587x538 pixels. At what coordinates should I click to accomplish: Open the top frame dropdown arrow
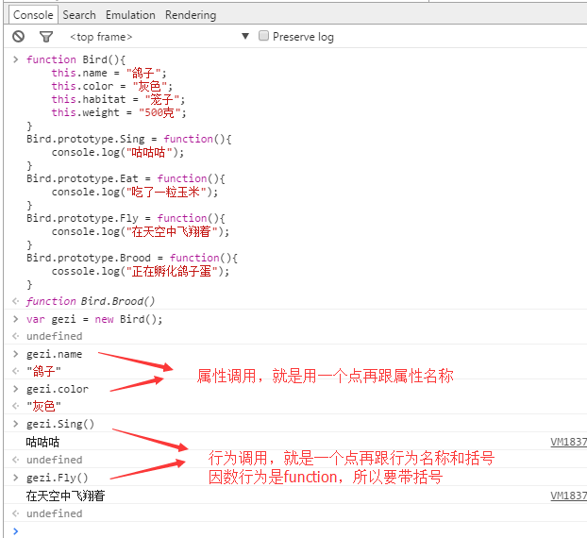245,36
